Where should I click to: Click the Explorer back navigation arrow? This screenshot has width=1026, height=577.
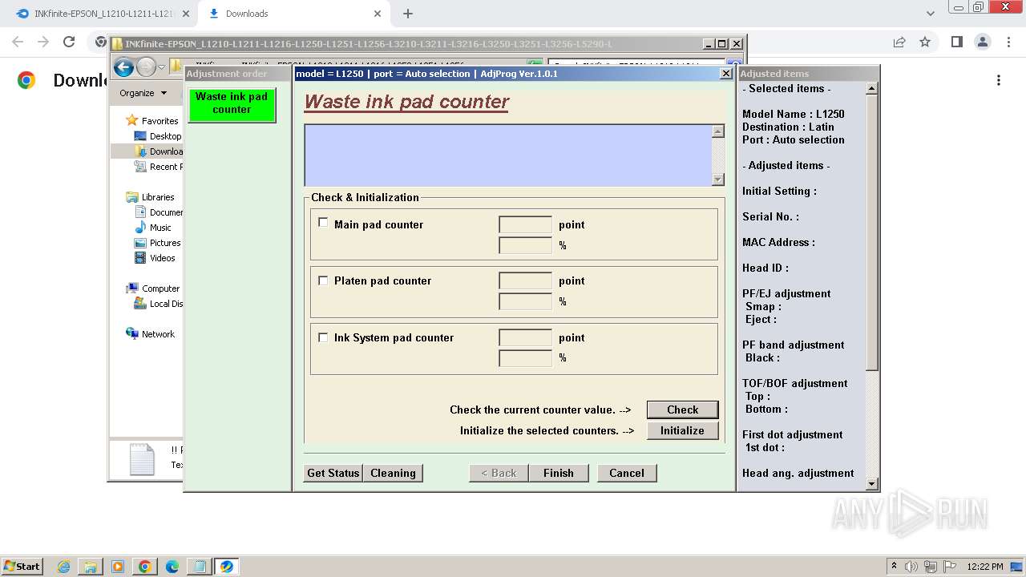coord(123,67)
